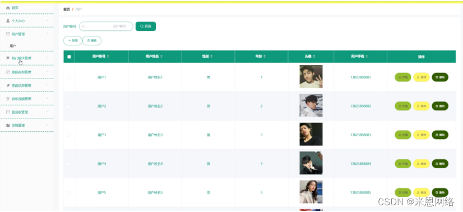The image size is (463, 212).
Task: Click the 用户姓名4 name cell
Action: pos(155,164)
